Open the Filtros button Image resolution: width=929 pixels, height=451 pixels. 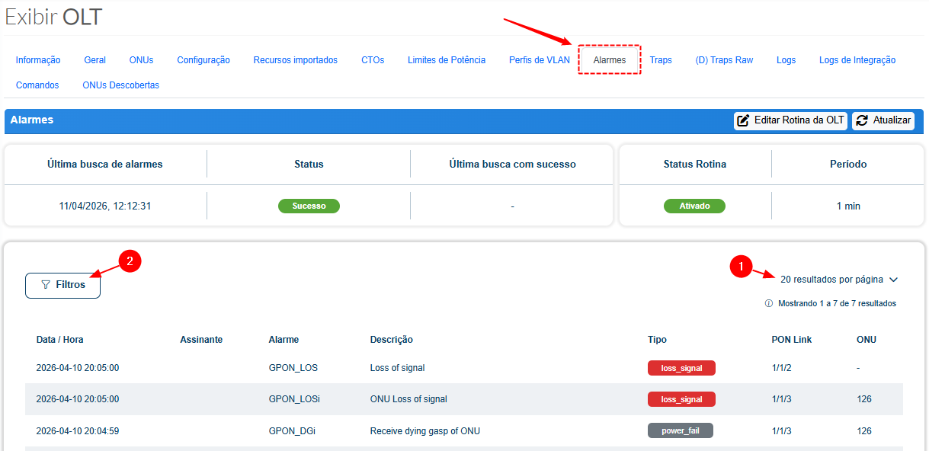click(x=62, y=285)
